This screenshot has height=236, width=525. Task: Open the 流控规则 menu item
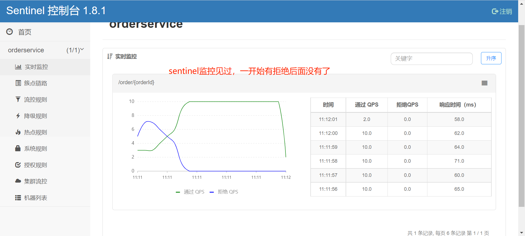45,100
